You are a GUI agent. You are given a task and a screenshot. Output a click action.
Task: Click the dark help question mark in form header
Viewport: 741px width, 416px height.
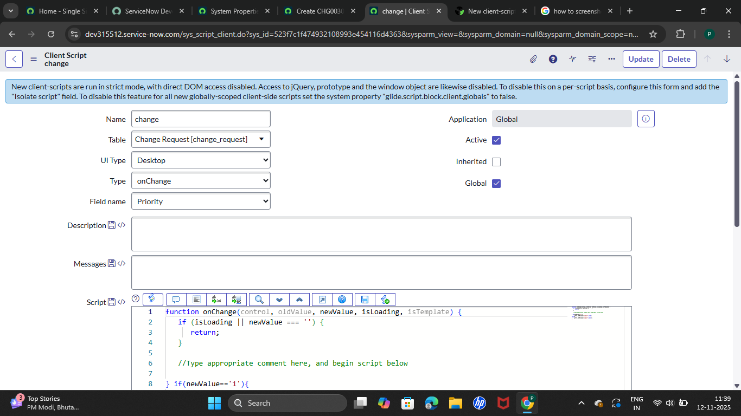coord(553,59)
